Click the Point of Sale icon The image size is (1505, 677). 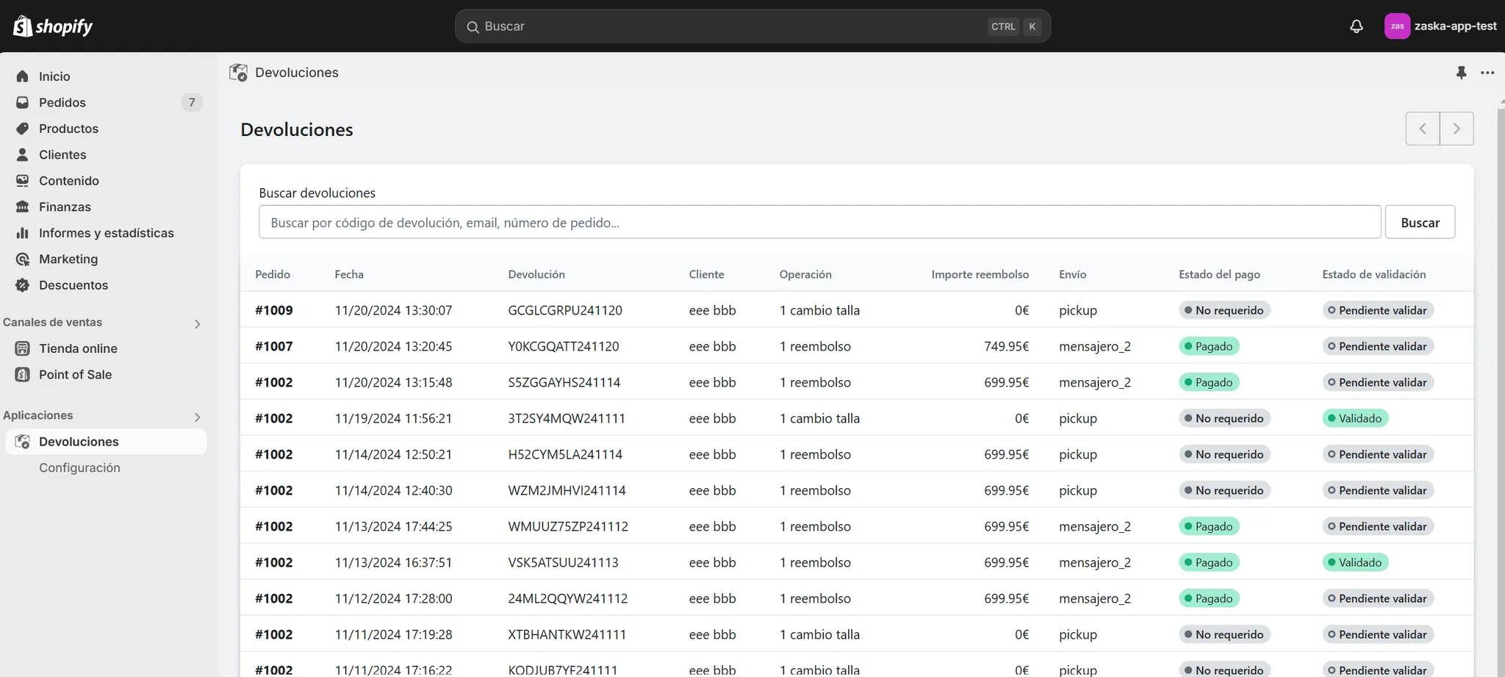click(x=23, y=374)
